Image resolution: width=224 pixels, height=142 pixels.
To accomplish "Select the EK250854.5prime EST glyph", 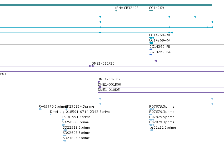I will (66, 109).
